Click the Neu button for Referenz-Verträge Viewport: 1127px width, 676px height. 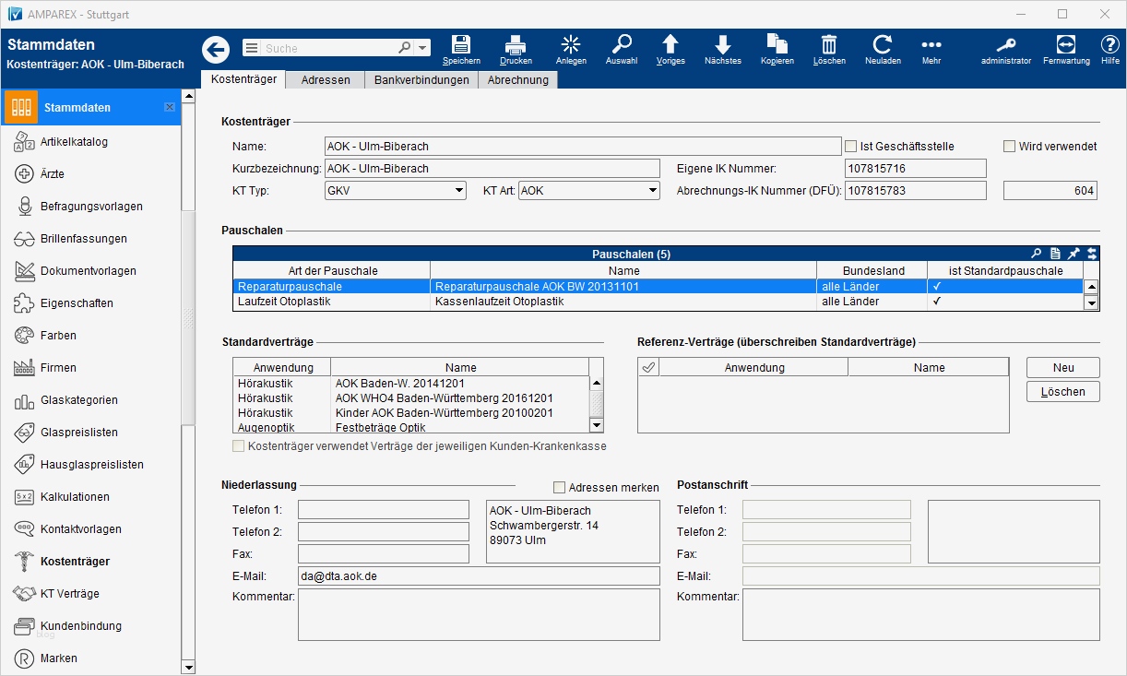(1062, 367)
